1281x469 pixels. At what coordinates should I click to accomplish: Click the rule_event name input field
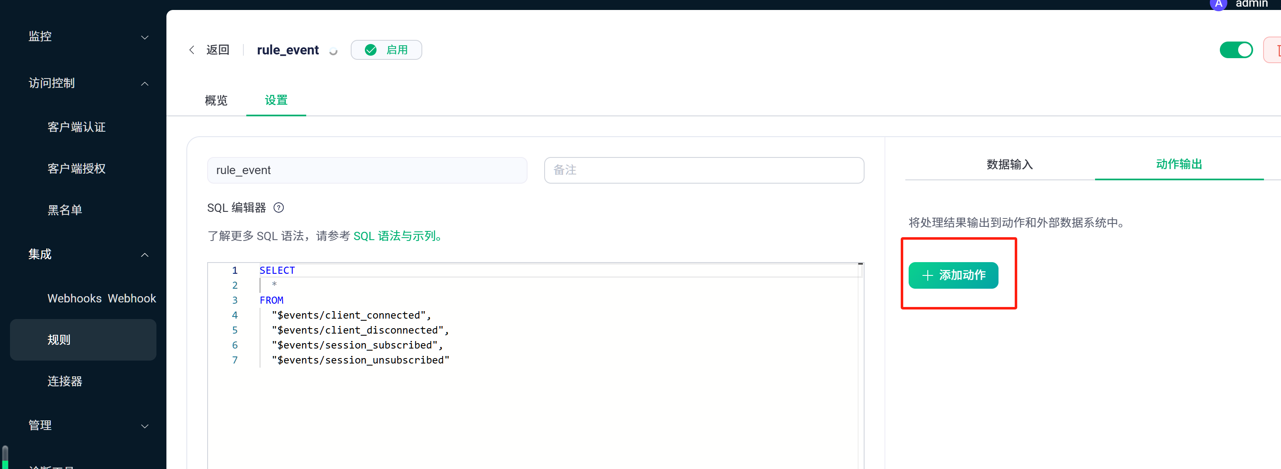tap(367, 170)
